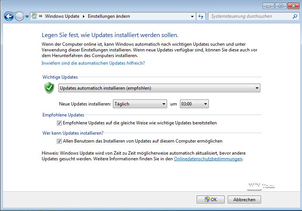The width and height of the screenshot is (302, 211).
Task: Maximize the window
Action: (x=281, y=6)
